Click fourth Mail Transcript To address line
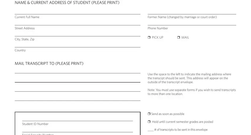Image resolution: width=251 pixels, height=135 pixels. click(x=77, y=98)
